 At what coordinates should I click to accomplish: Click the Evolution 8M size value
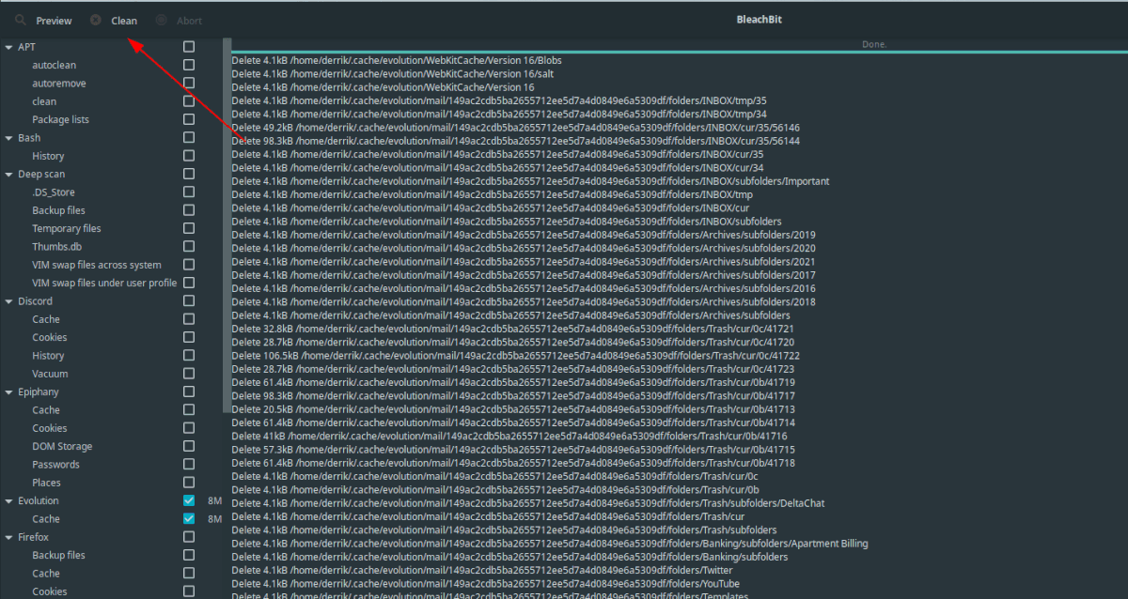(x=214, y=501)
